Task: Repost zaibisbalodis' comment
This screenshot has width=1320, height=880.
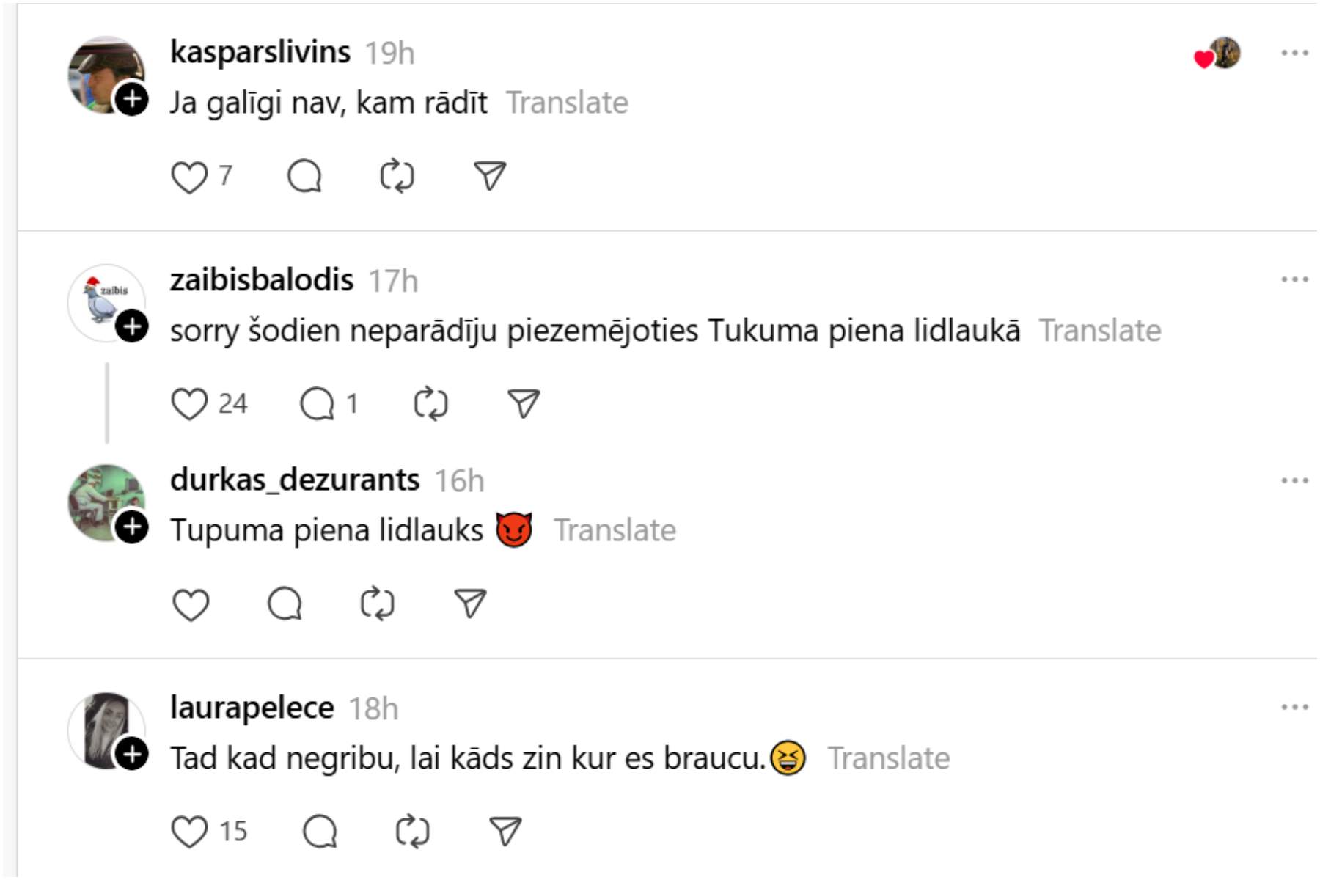Action: (x=430, y=404)
